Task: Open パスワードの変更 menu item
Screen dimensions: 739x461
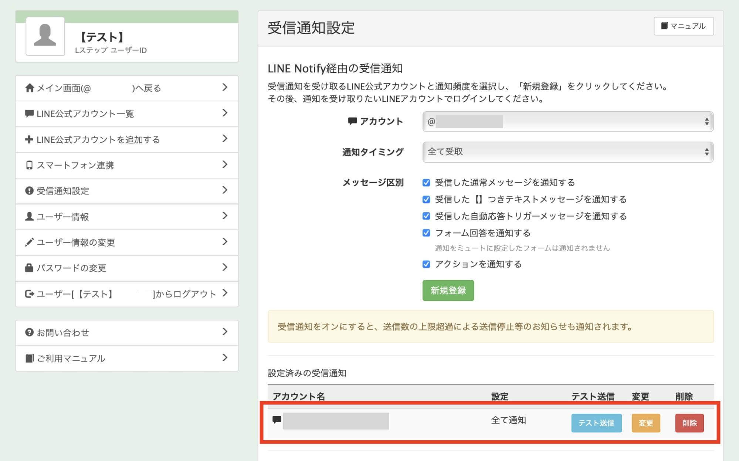Action: 127,268
